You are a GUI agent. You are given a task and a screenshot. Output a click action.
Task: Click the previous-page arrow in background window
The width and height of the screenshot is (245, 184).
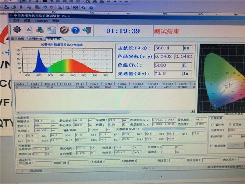click(x=114, y=2)
